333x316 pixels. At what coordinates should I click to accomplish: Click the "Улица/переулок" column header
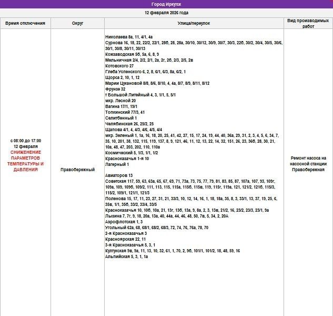(x=194, y=24)
